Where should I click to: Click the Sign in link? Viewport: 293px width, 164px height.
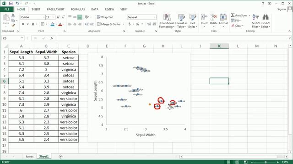tap(282, 9)
